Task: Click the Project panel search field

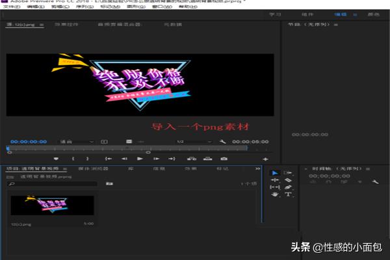Action: pyautogui.click(x=52, y=184)
